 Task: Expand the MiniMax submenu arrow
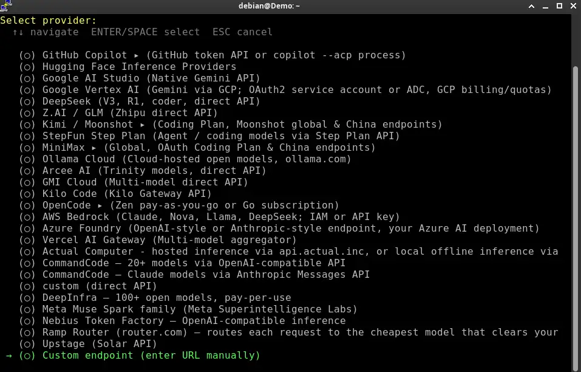[x=94, y=148]
